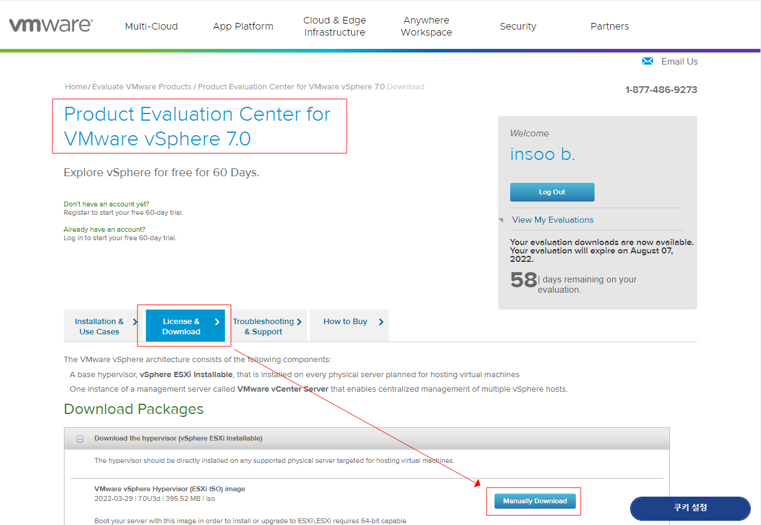Click Download the hypervisor section header
Image resolution: width=761 pixels, height=525 pixels.
pos(367,438)
